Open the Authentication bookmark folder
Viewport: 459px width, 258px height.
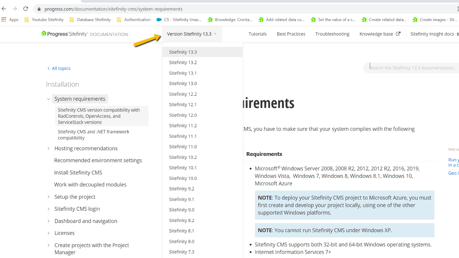[x=134, y=20]
